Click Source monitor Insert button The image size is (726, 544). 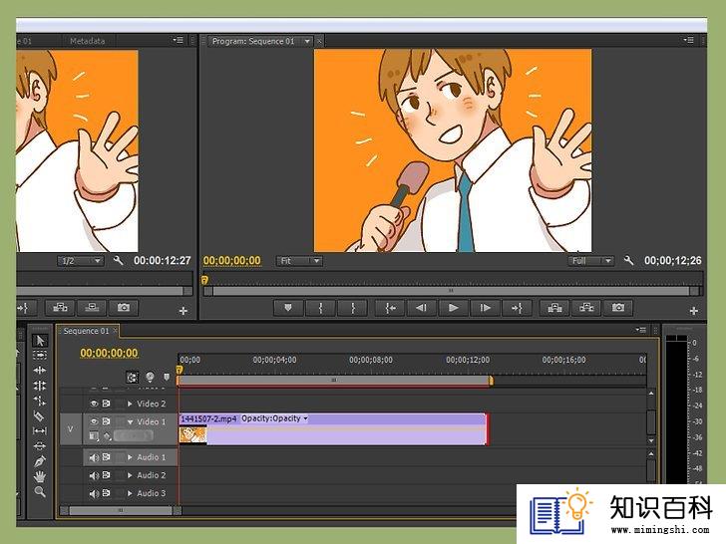[60, 308]
